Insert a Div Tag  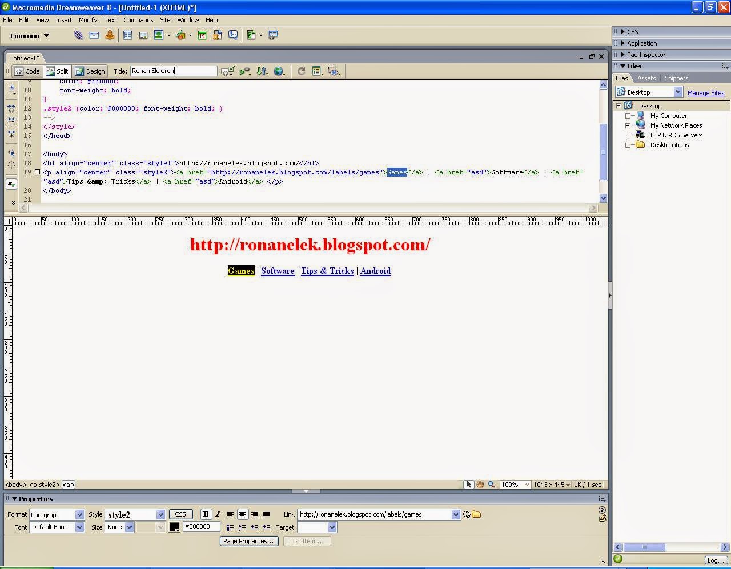(143, 35)
